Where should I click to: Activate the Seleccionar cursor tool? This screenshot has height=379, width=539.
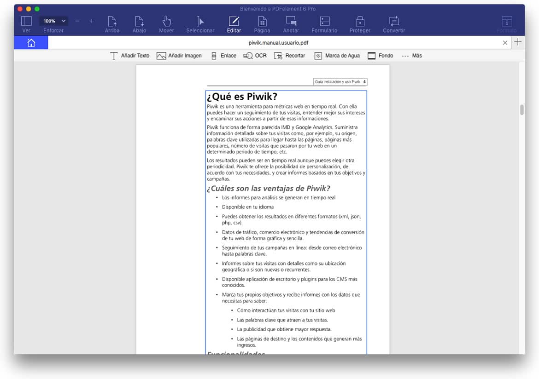click(200, 21)
